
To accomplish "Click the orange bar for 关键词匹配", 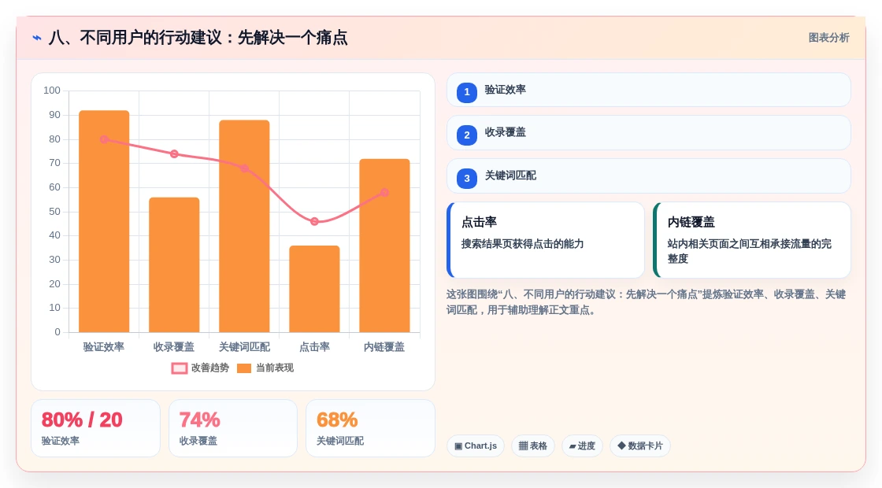I will [x=244, y=226].
